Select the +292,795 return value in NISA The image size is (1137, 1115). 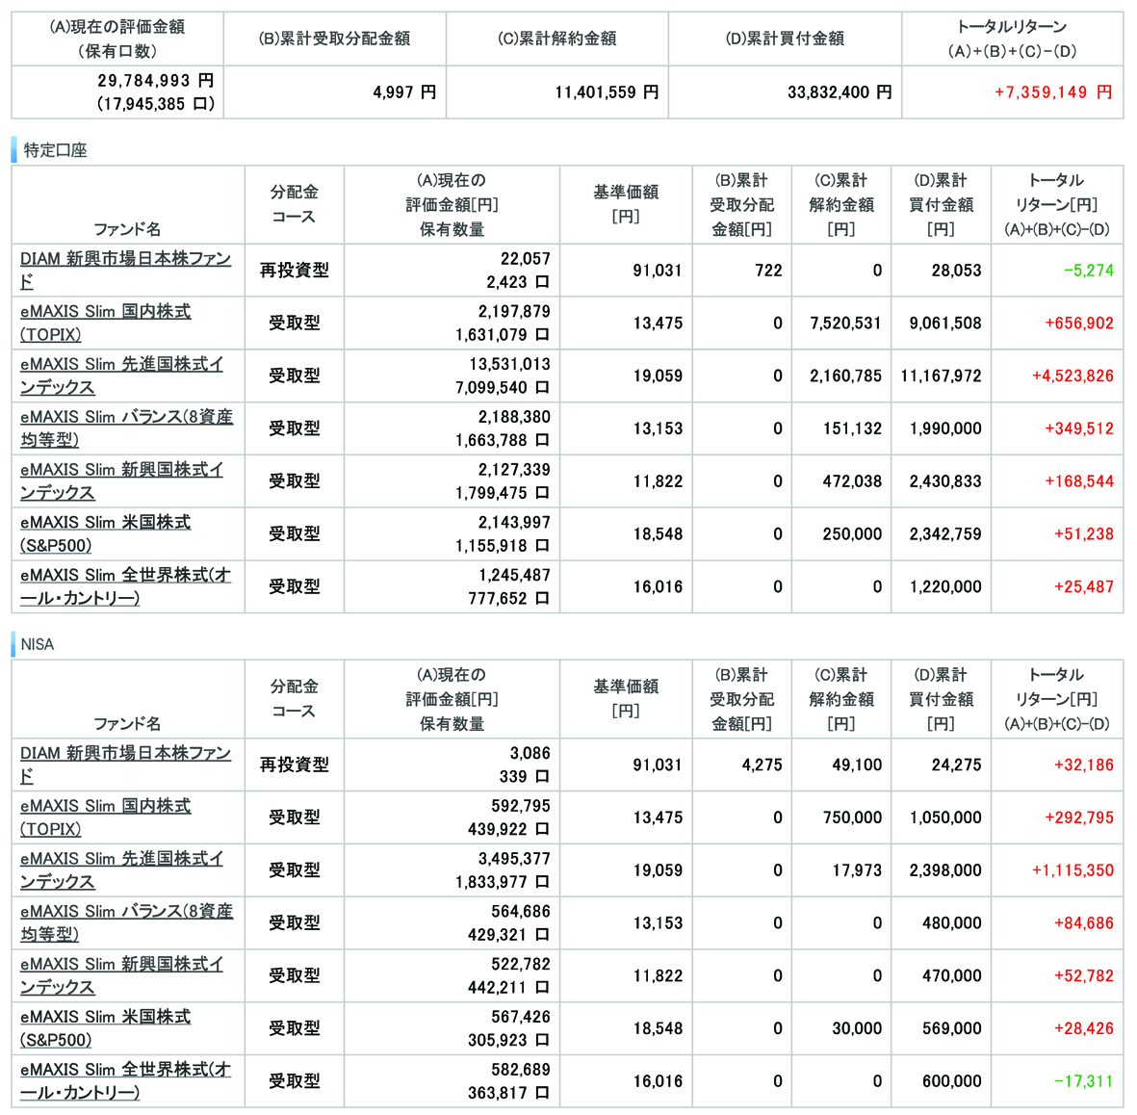(x=1079, y=817)
